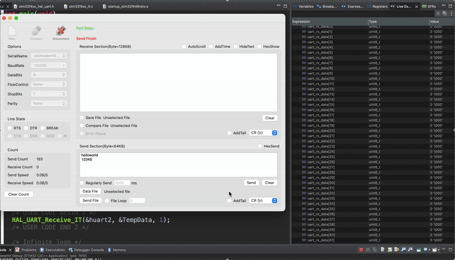Toggle console Word Wrap icon
This screenshot has height=260, width=455.
click(396, 250)
